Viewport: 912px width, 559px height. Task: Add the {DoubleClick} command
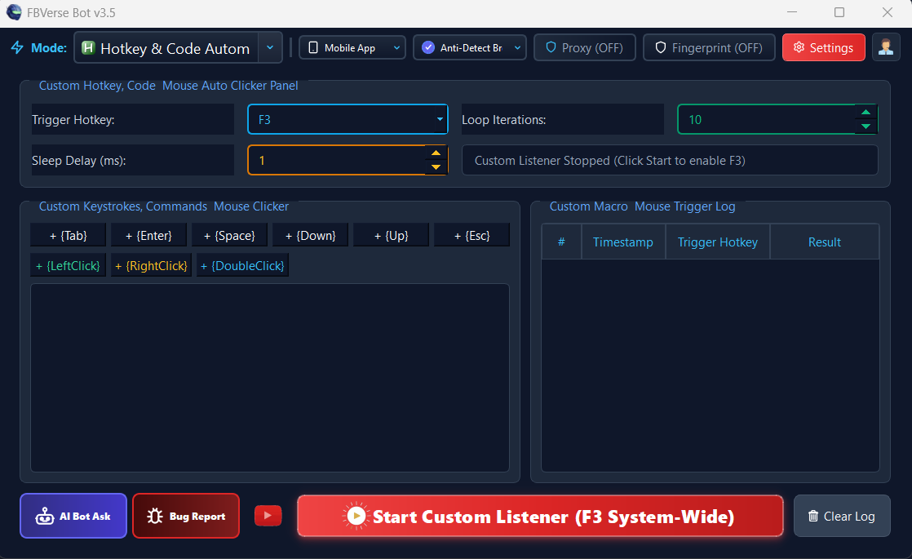[242, 265]
